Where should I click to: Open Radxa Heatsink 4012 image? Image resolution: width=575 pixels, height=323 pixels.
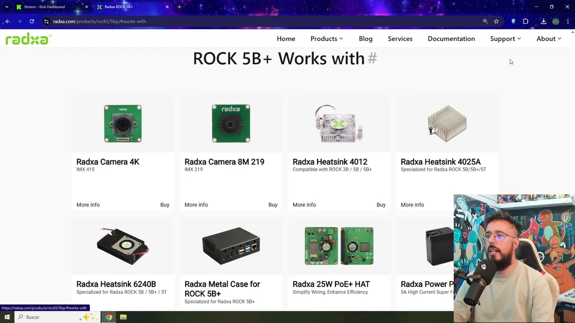coord(339,124)
